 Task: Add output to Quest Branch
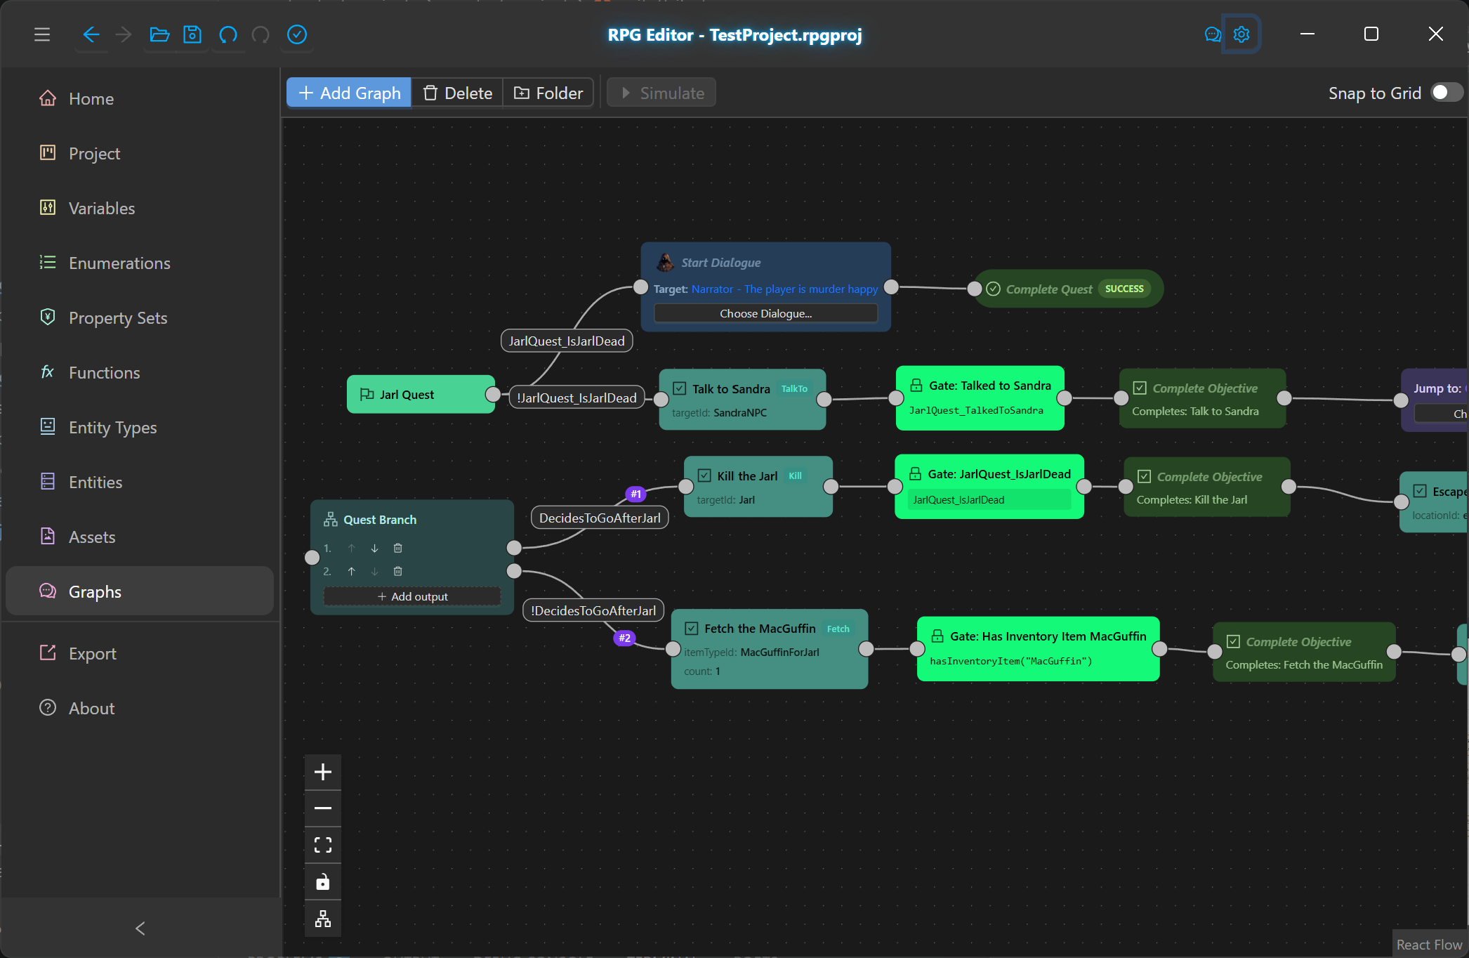click(x=412, y=596)
